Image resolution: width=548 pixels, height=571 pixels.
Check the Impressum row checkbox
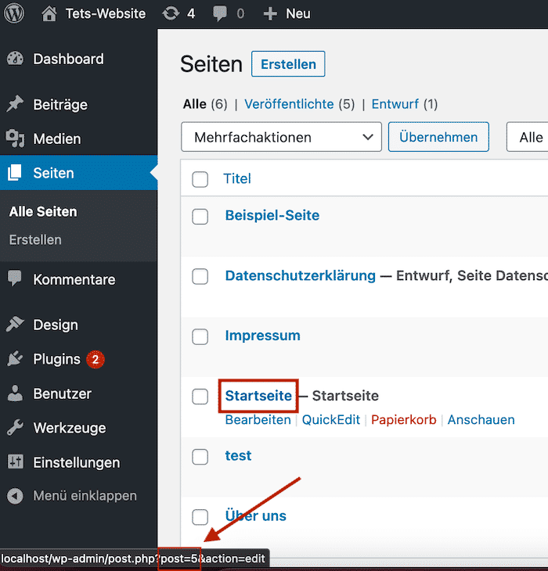click(x=200, y=336)
